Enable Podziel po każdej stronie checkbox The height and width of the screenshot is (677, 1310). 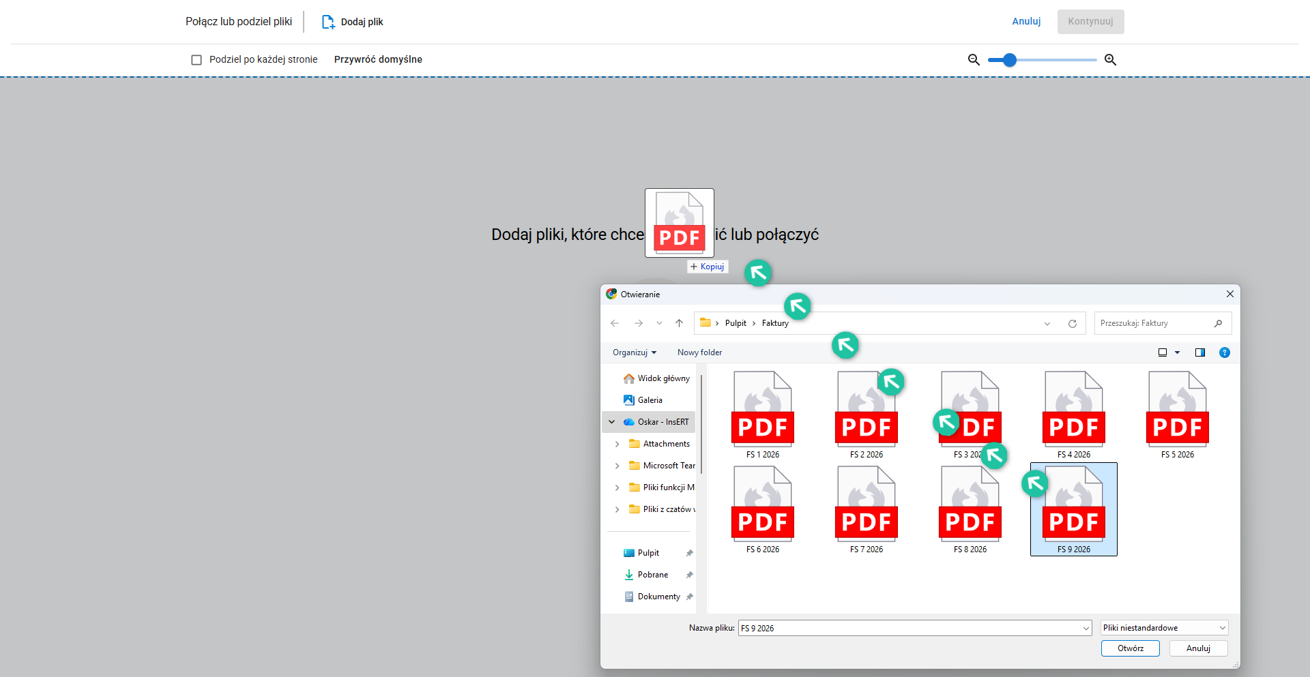tap(196, 60)
